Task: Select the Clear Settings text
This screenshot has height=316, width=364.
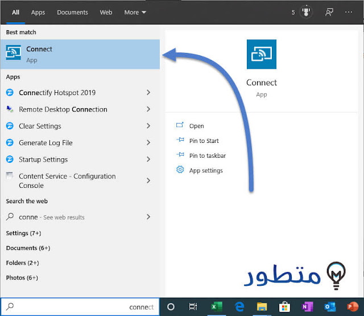Action: tap(40, 126)
